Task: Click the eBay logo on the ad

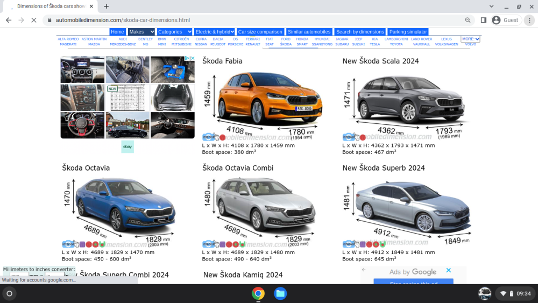Action: (x=128, y=146)
